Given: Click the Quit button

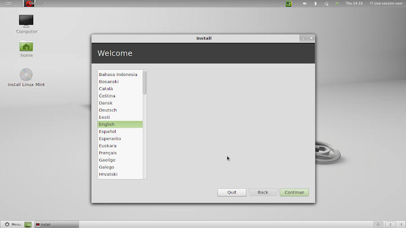Looking at the screenshot, I should (x=232, y=193).
